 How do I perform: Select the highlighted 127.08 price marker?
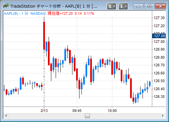159,36
